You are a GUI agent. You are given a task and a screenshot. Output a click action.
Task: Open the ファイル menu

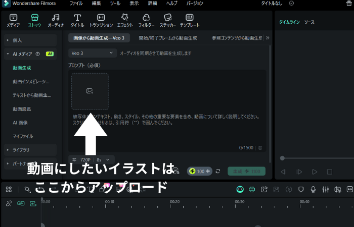[x=76, y=3]
